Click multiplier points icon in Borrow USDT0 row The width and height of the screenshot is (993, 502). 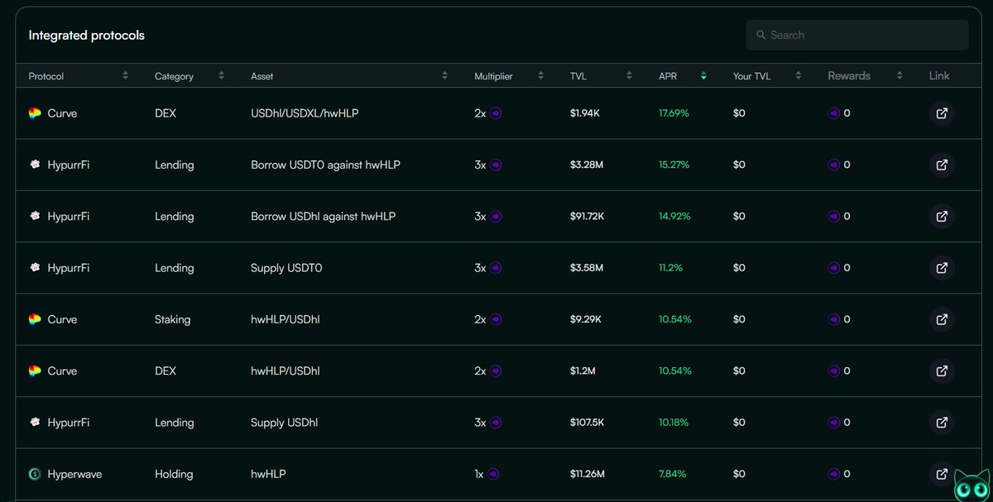point(496,165)
